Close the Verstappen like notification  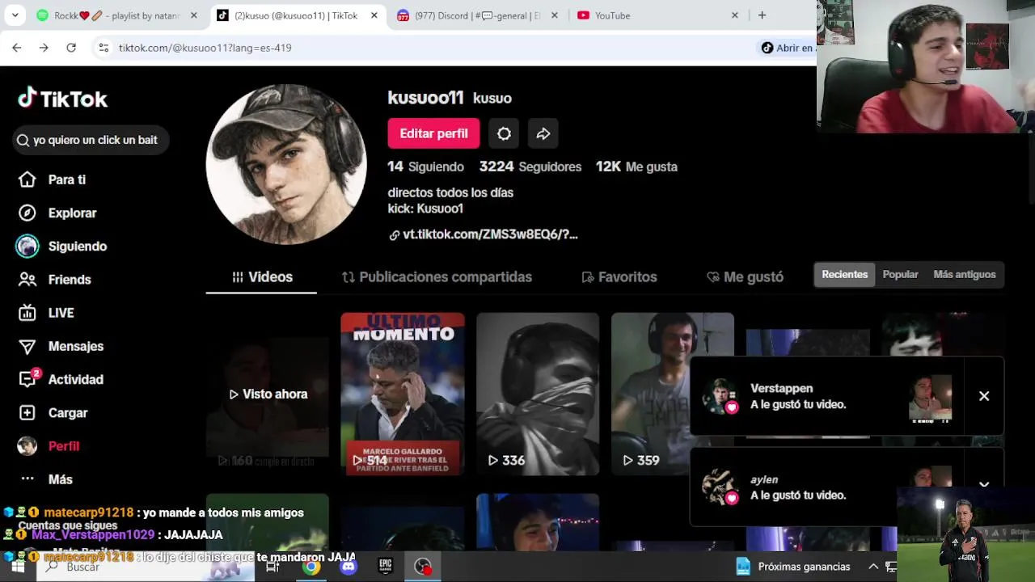[984, 396]
